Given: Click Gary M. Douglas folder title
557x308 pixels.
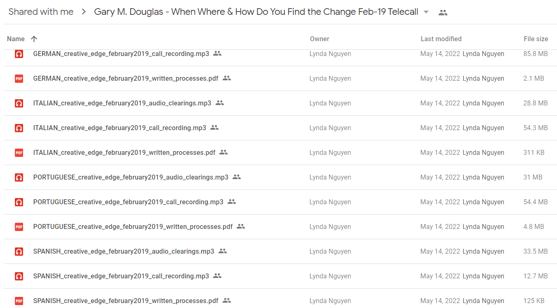Looking at the screenshot, I should tap(256, 12).
